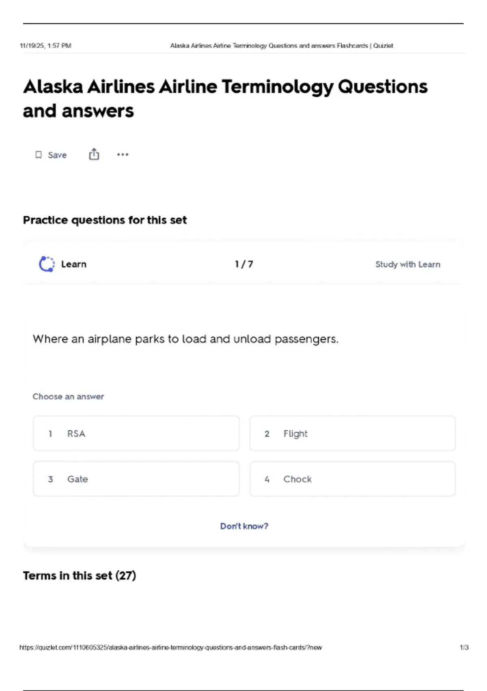Pick Gate as the answer
The width and height of the screenshot is (487, 691).
136,479
